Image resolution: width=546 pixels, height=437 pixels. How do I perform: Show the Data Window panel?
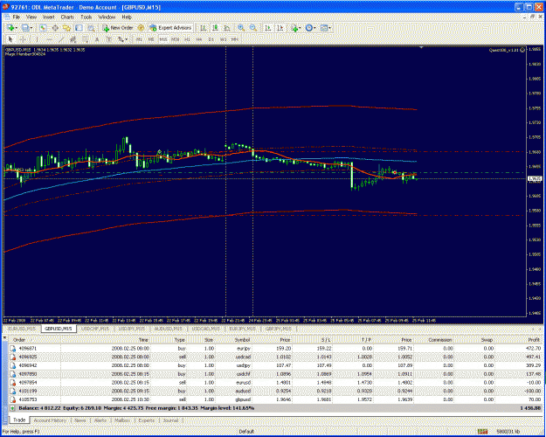click(x=55, y=28)
